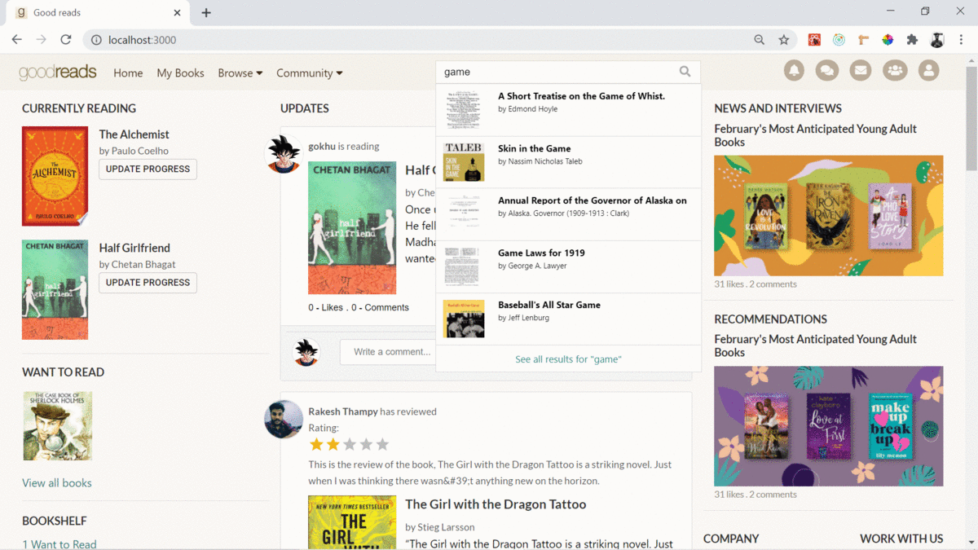Open new browser tab with plus

click(x=206, y=13)
